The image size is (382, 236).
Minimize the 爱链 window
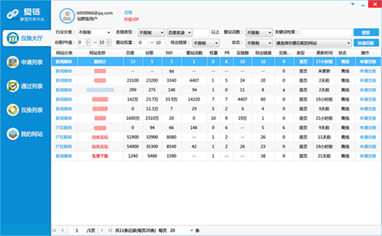(363, 4)
